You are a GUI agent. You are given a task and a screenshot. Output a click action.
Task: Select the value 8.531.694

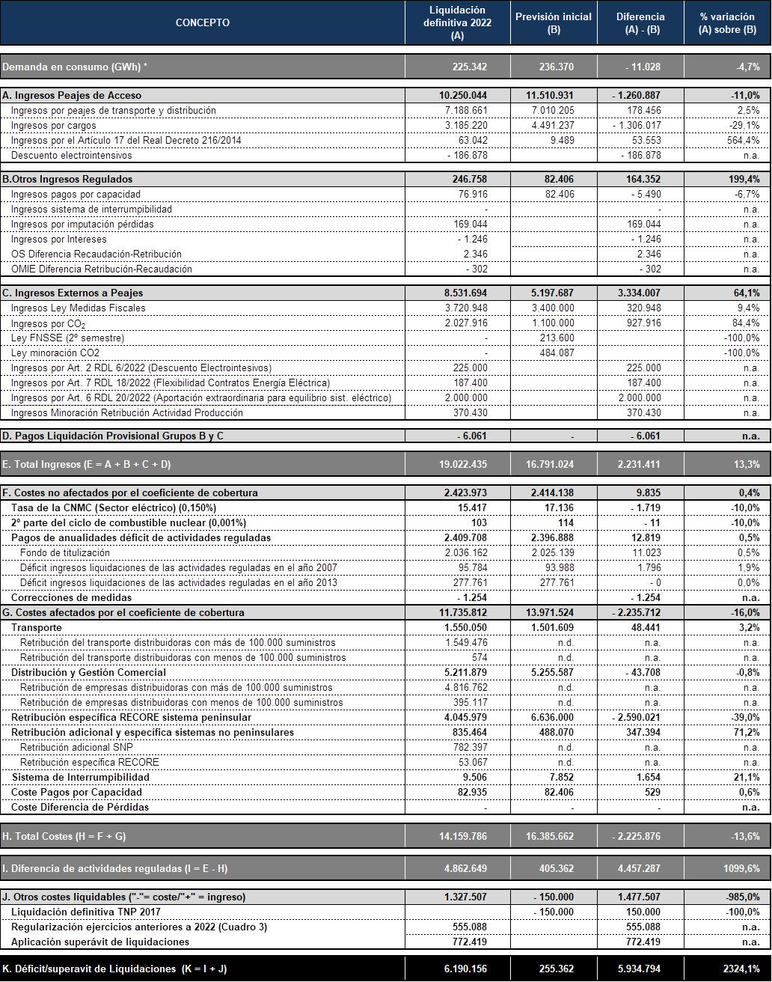464,293
